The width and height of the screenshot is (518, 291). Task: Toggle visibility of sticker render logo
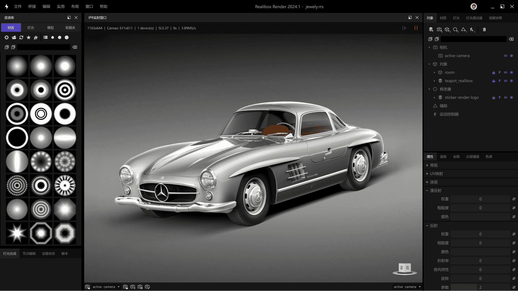[505, 97]
